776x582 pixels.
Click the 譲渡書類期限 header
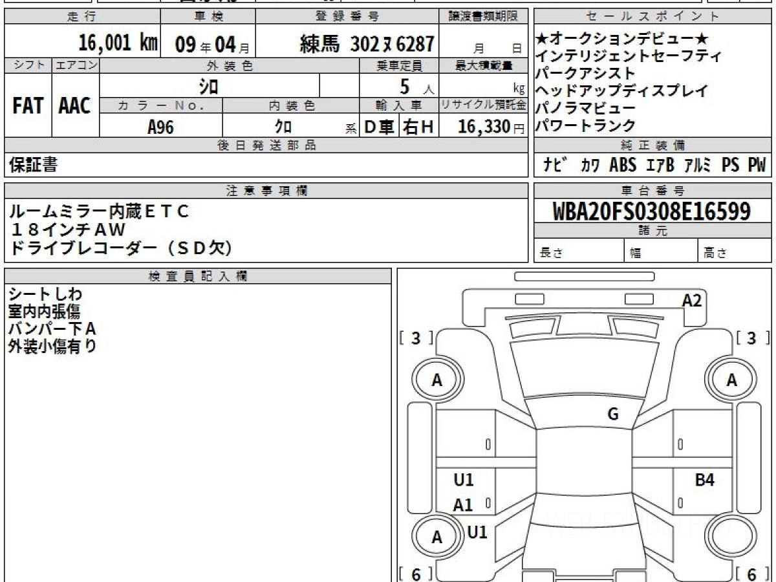[484, 17]
